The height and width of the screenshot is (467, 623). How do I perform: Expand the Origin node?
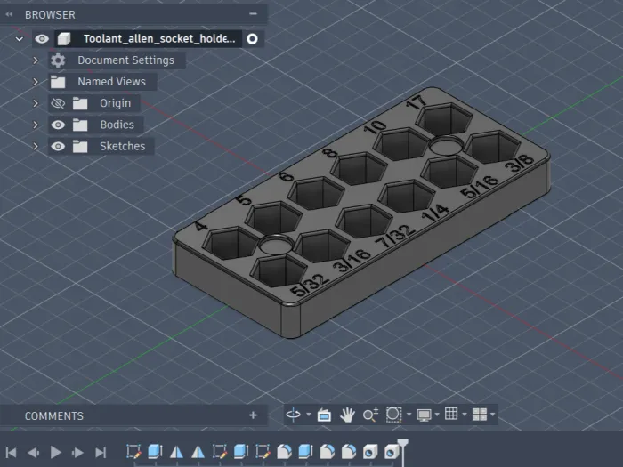pos(36,103)
